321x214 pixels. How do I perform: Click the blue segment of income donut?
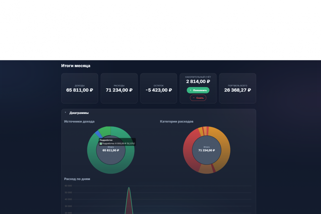coord(98,134)
